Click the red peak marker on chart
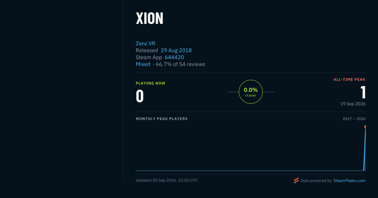The height and width of the screenshot is (198, 378). coord(365,127)
